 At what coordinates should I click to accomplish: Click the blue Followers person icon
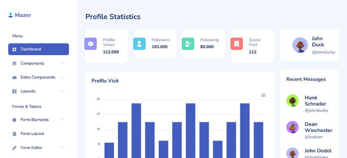coord(139,44)
